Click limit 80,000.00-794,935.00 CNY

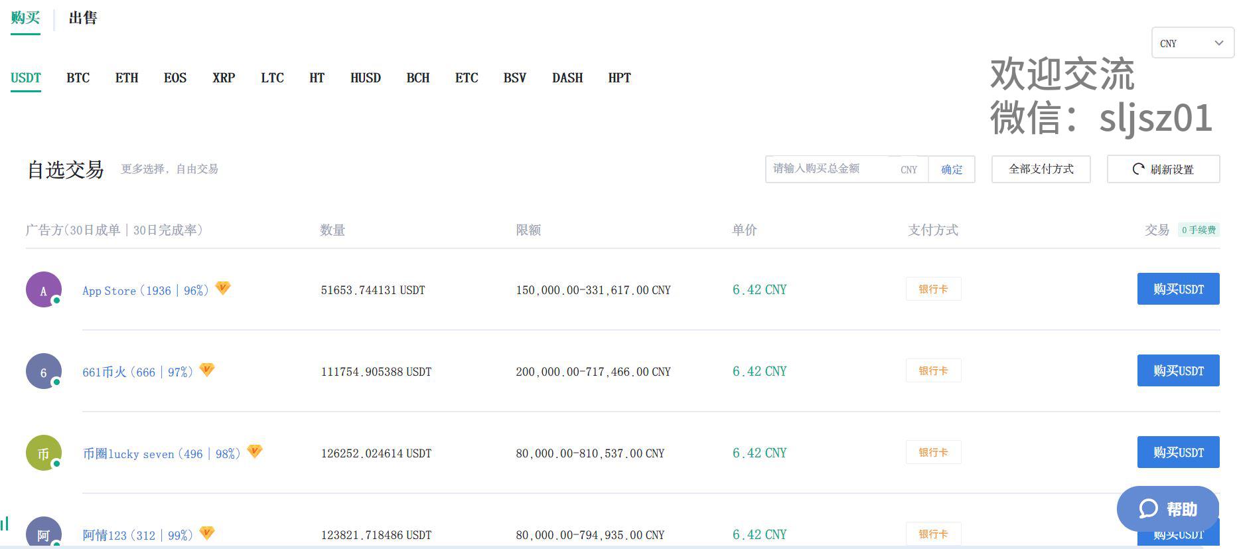tap(590, 535)
